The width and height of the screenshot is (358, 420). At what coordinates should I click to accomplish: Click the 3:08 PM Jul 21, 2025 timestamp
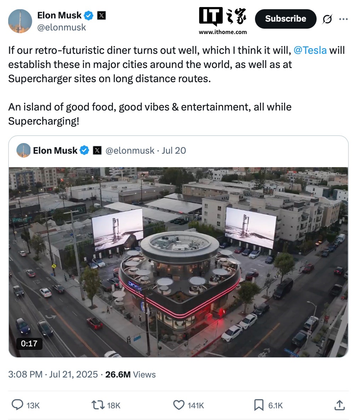tap(53, 374)
